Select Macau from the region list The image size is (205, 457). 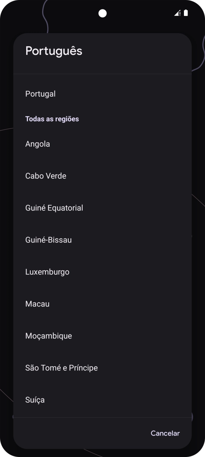[x=37, y=304]
